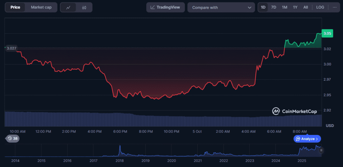Open the three-dots more options menu

334,7
